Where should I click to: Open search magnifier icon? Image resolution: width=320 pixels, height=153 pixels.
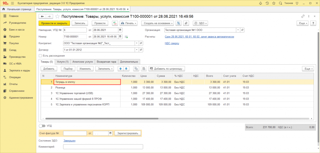click(280, 3)
